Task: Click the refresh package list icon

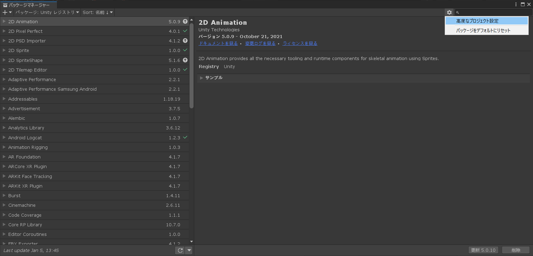Action: (x=180, y=250)
